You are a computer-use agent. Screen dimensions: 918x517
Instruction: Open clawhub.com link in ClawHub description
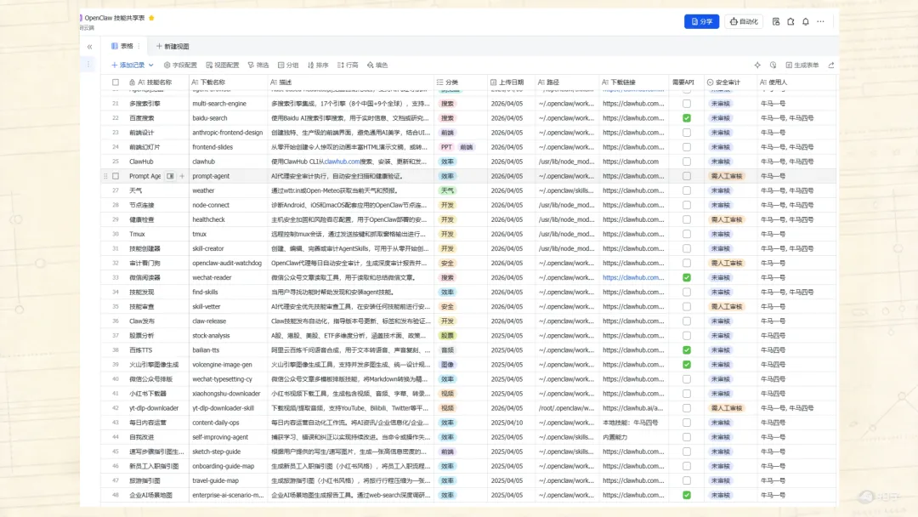342,162
